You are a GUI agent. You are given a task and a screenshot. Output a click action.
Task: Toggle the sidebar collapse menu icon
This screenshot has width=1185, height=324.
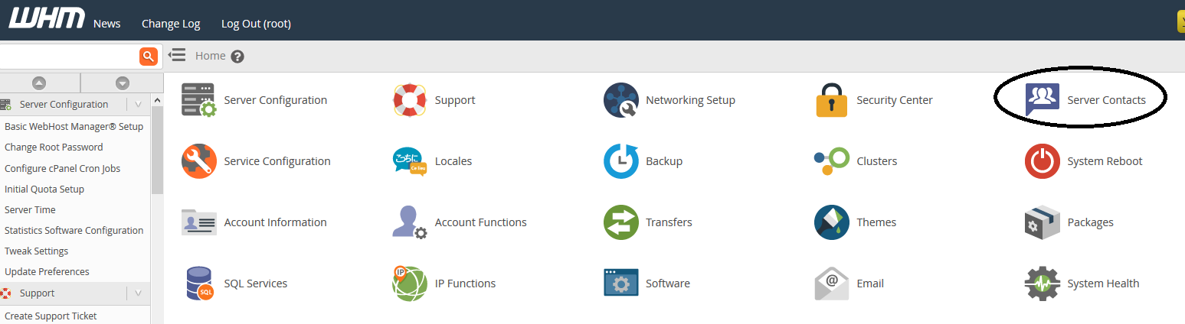pyautogui.click(x=177, y=55)
